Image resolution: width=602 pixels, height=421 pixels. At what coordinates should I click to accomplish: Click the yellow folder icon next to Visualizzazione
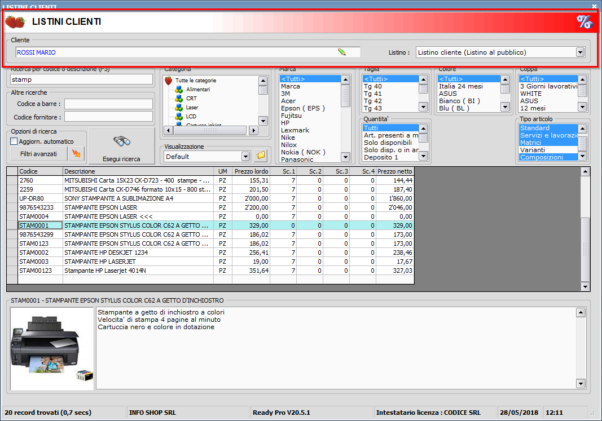(261, 156)
